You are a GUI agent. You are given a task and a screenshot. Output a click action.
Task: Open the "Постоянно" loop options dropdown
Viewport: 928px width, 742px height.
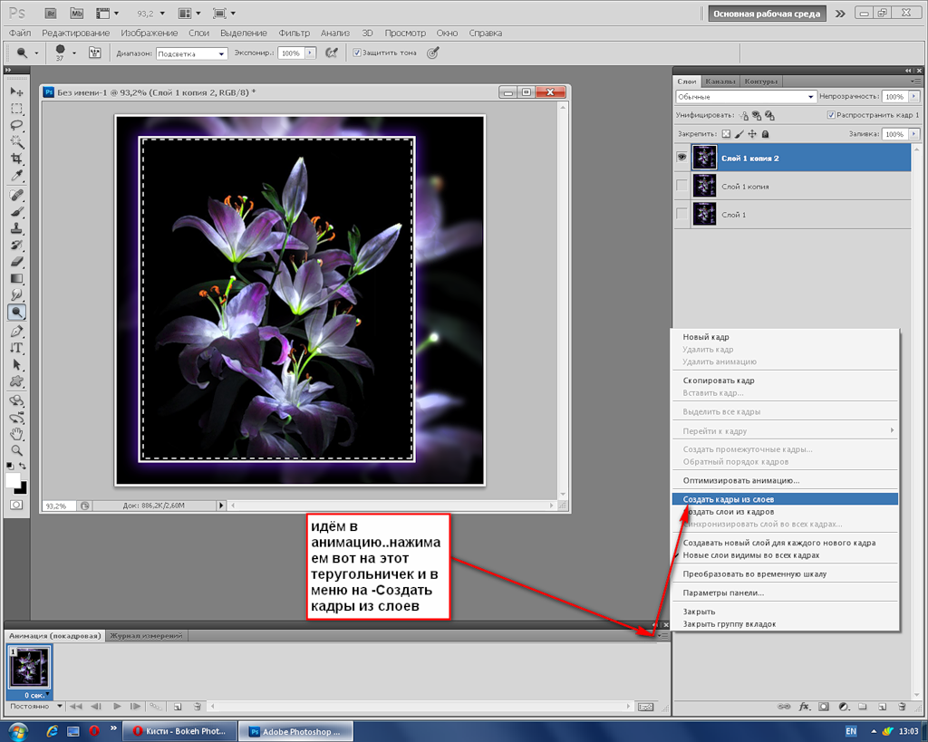click(x=36, y=706)
